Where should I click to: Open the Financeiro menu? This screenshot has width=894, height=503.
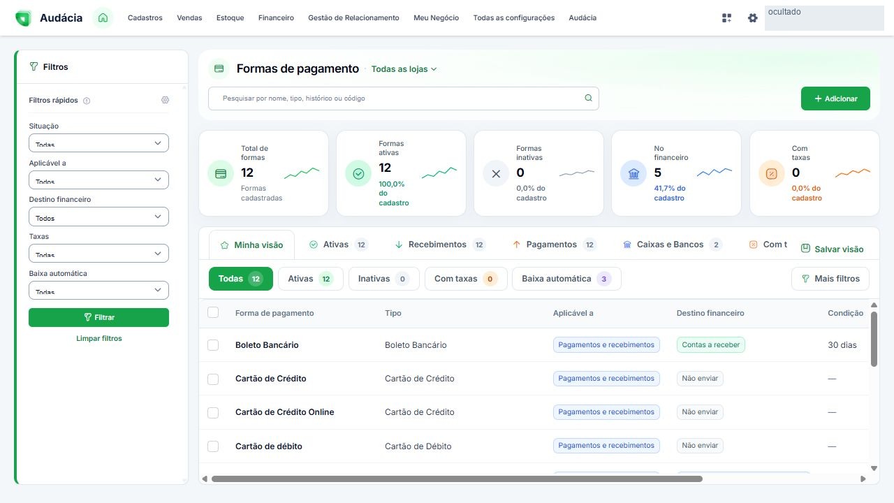click(x=276, y=18)
